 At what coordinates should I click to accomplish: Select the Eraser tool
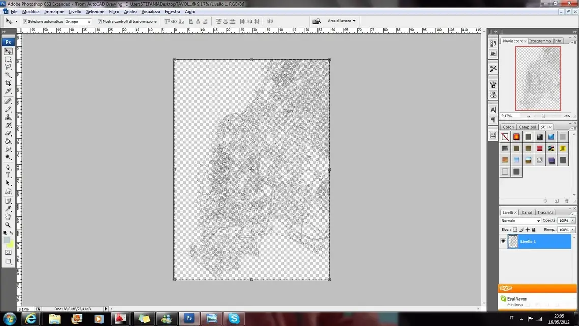click(x=8, y=133)
